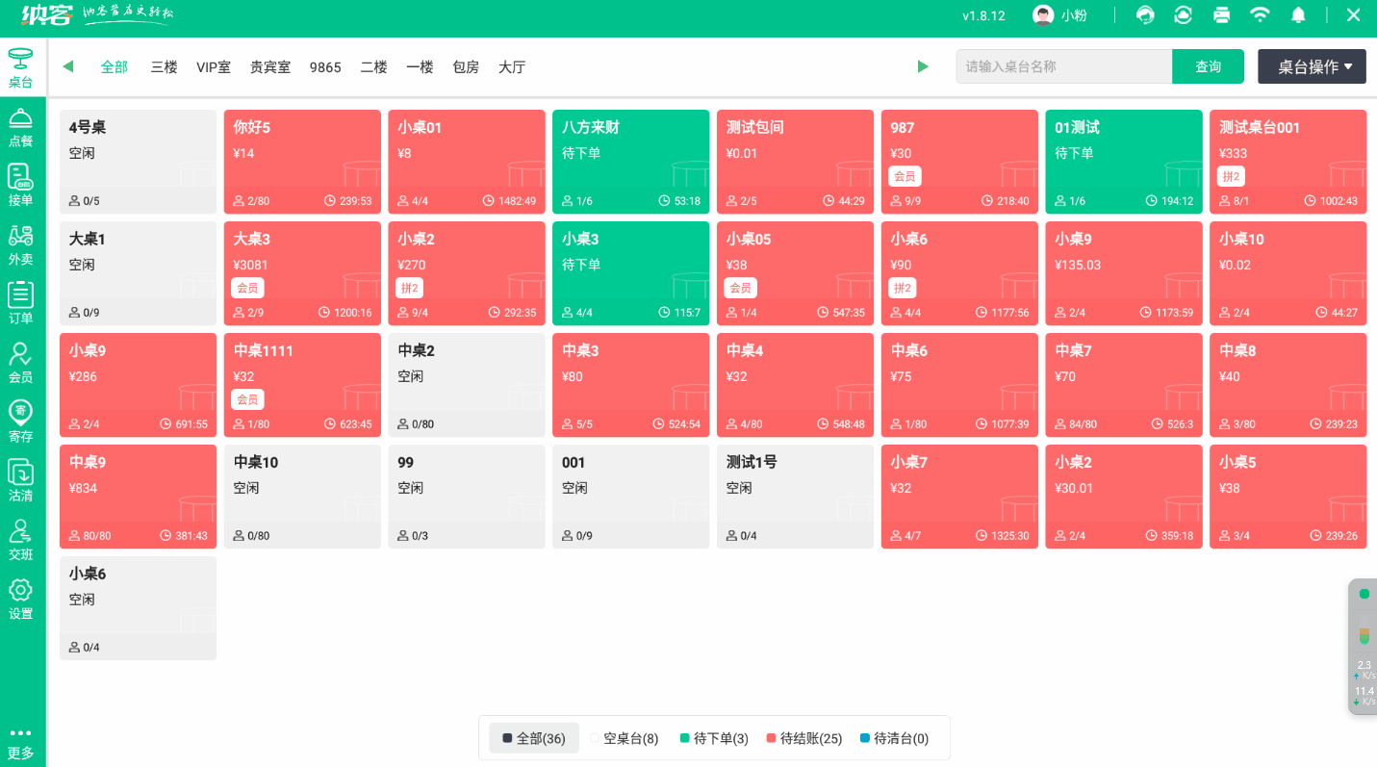Switch to the 三楼 floor tab
1377x767 pixels.
tap(164, 66)
